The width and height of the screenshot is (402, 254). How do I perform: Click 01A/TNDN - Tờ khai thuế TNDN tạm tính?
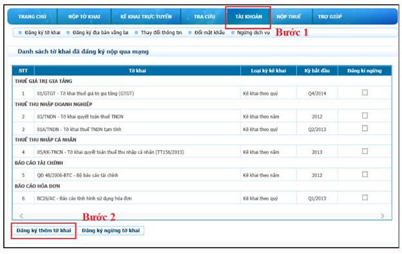(79, 130)
